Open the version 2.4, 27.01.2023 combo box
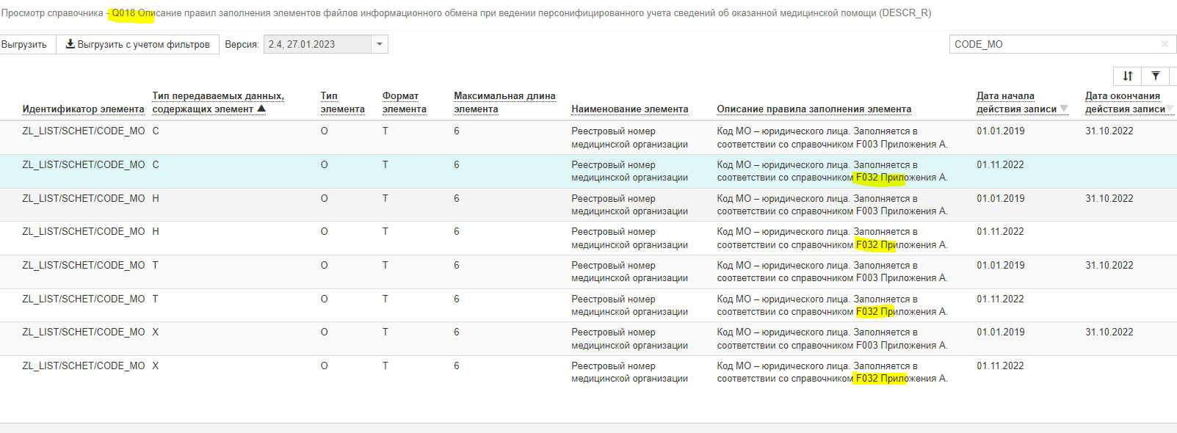 317,44
